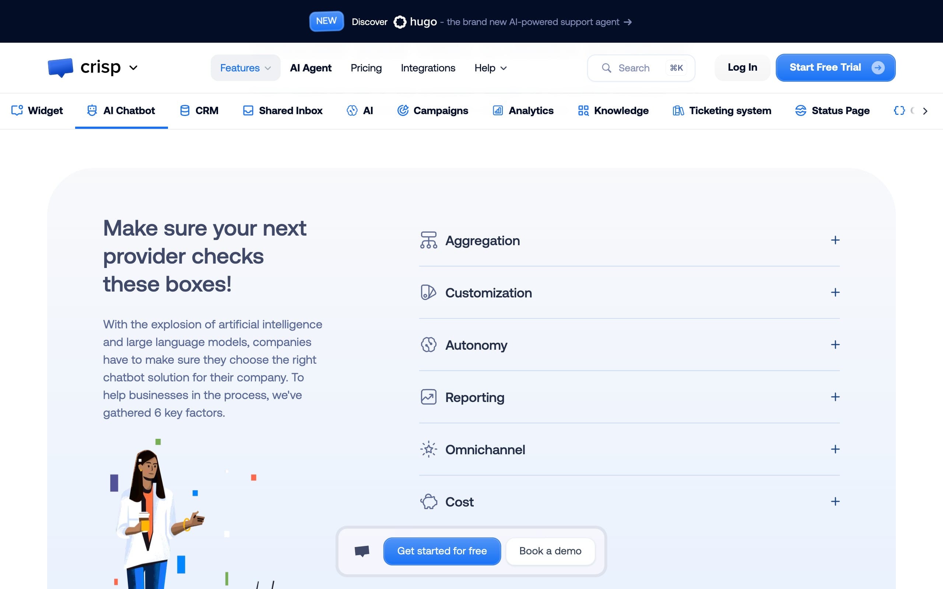This screenshot has height=589, width=943.
Task: Click the Crisp logo icon
Action: pos(60,67)
